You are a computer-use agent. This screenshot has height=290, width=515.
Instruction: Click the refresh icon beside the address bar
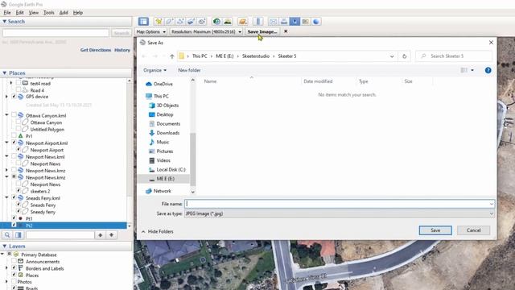click(x=404, y=56)
